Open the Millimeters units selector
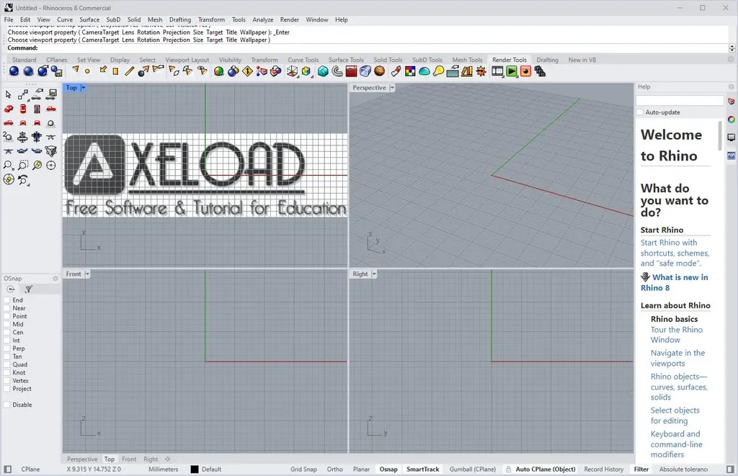 (x=164, y=469)
